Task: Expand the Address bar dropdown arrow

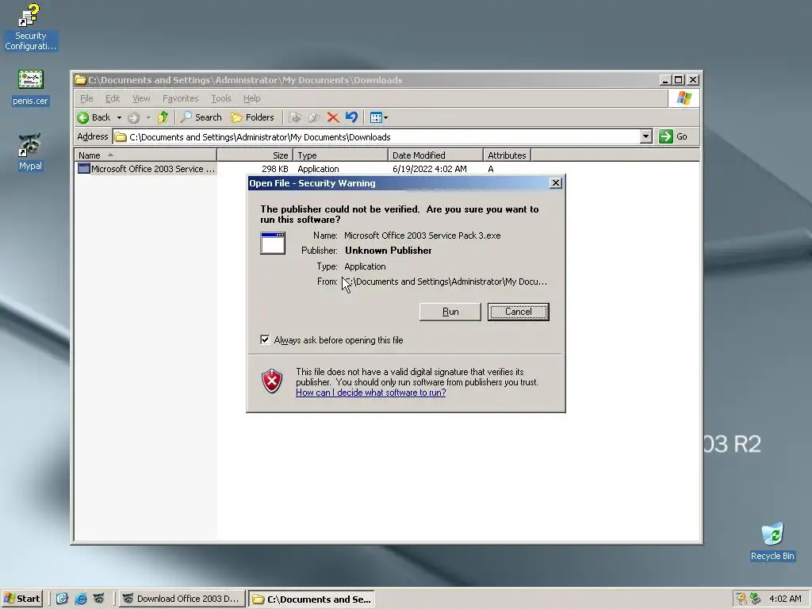Action: pyautogui.click(x=645, y=136)
